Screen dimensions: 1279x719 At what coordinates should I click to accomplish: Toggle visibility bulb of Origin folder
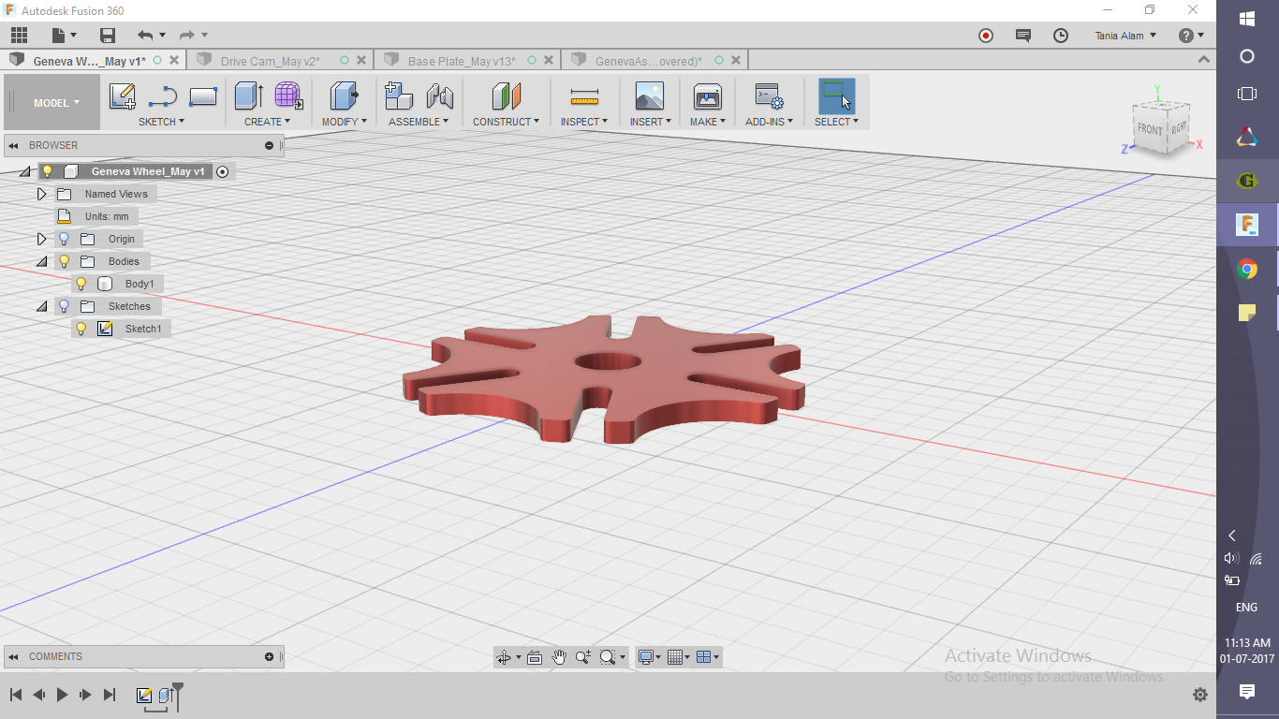point(64,239)
